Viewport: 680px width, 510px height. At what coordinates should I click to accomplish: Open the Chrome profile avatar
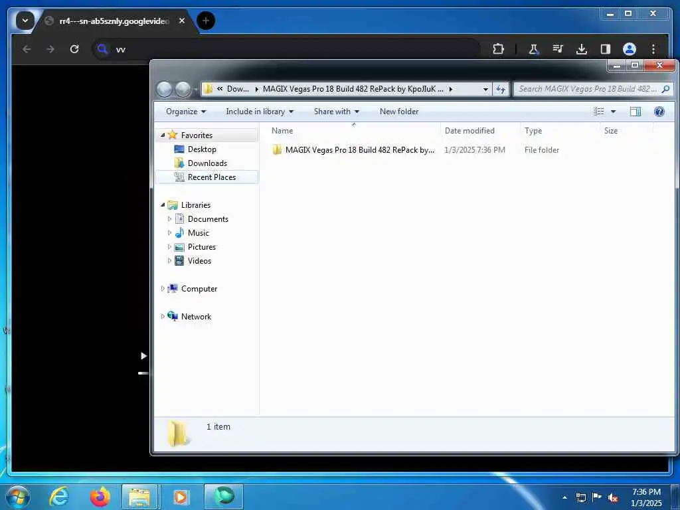630,49
